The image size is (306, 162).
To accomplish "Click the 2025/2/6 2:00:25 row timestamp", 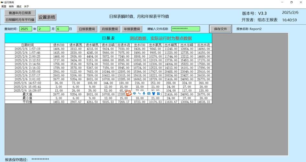I will click(x=27, y=56).
